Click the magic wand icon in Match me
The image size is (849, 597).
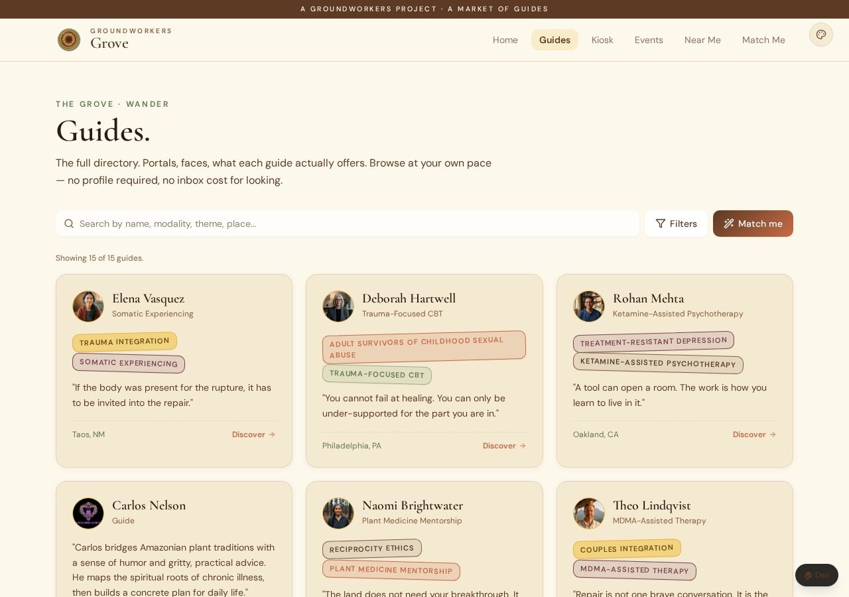point(729,224)
